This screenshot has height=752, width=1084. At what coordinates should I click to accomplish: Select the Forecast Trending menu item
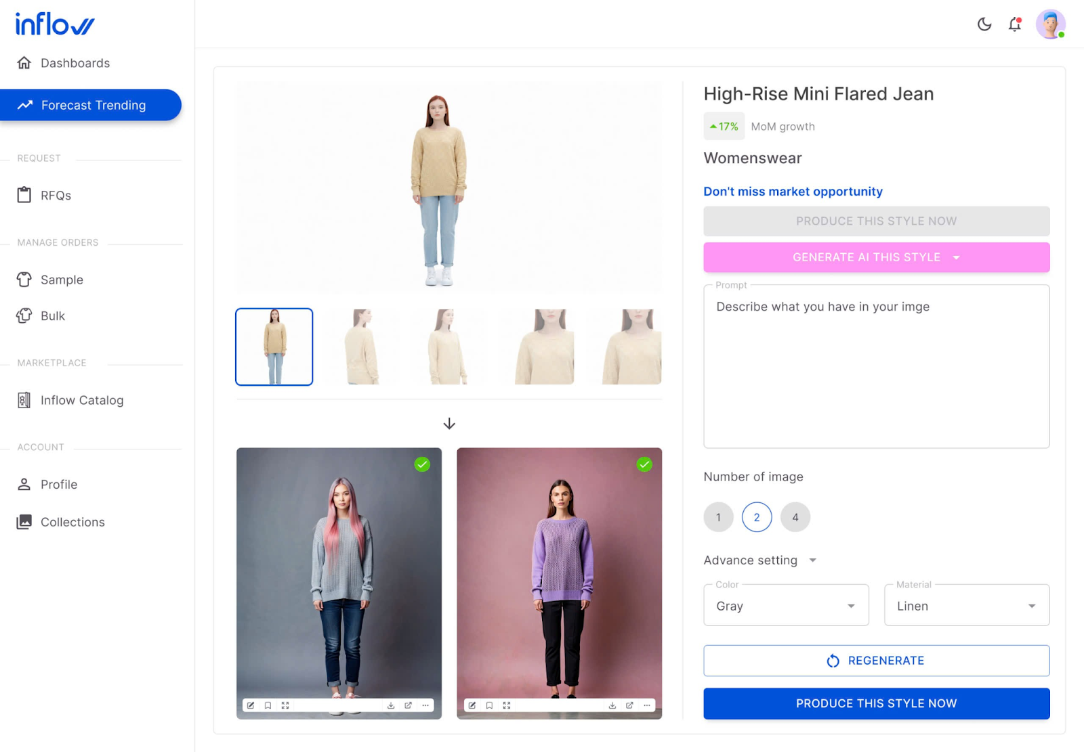coord(91,105)
